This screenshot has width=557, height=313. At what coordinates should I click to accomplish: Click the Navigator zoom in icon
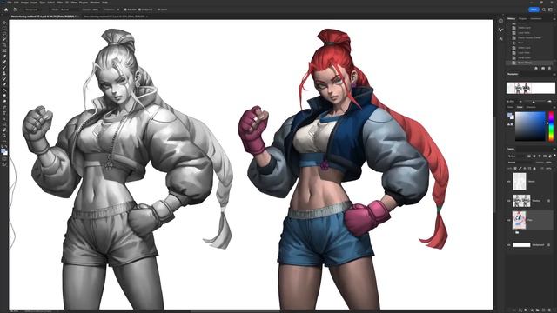550,102
